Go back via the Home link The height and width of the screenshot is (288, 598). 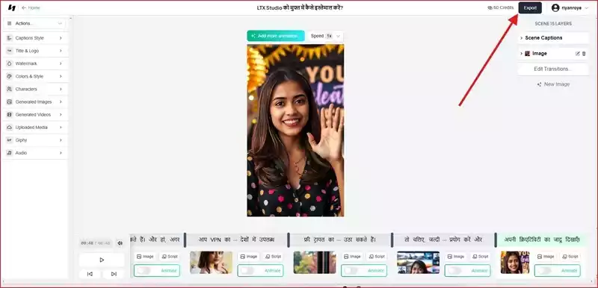(x=31, y=7)
